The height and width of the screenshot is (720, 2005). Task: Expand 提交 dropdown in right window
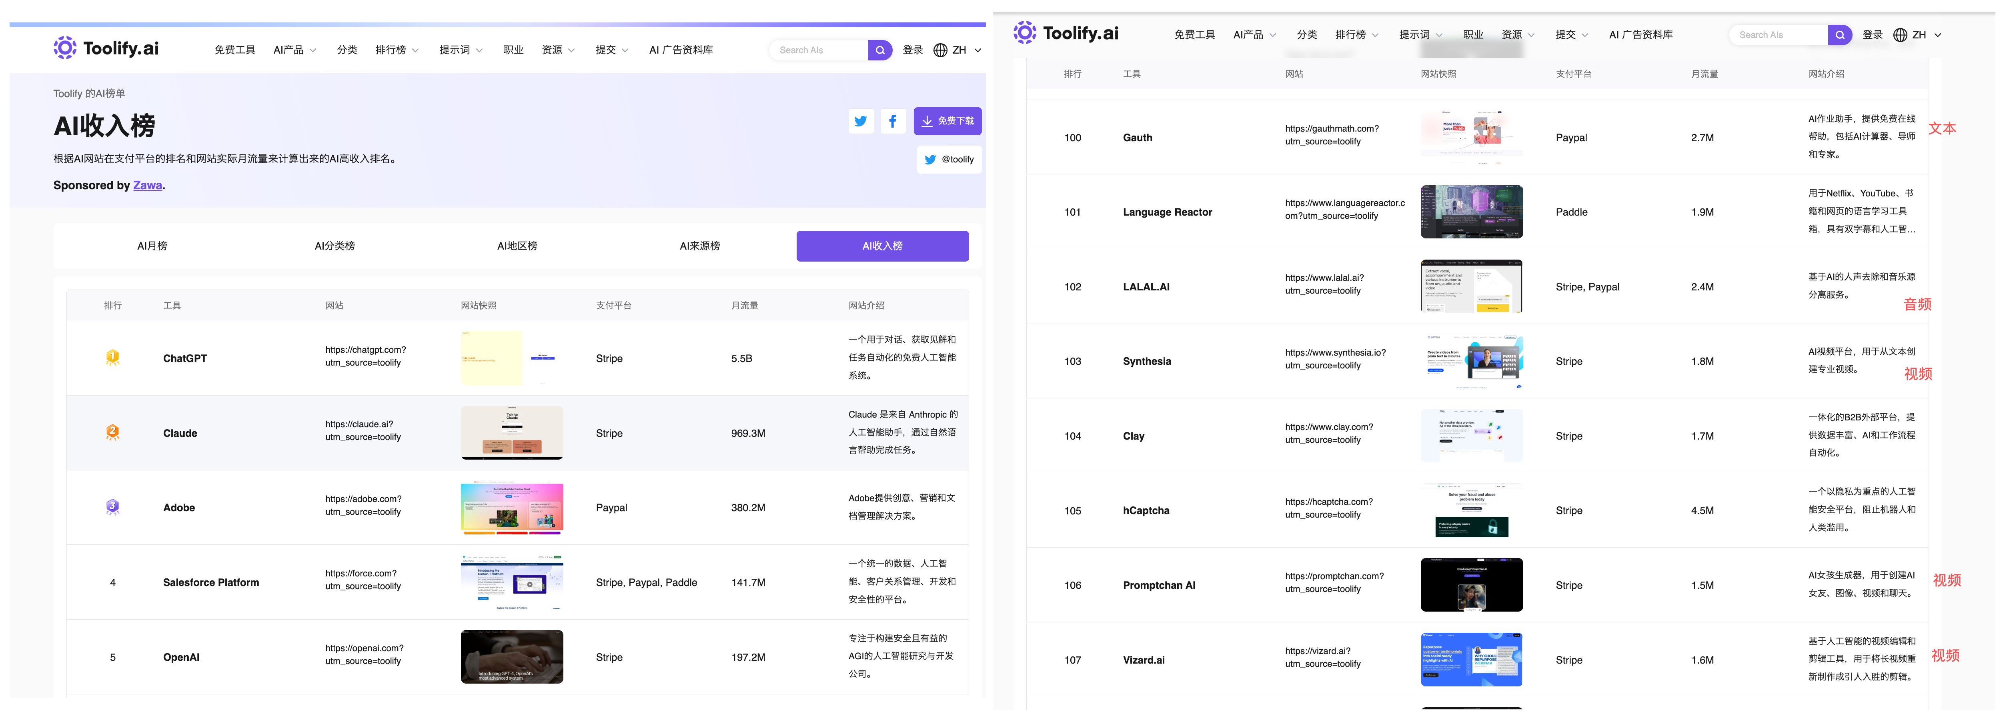tap(1571, 35)
